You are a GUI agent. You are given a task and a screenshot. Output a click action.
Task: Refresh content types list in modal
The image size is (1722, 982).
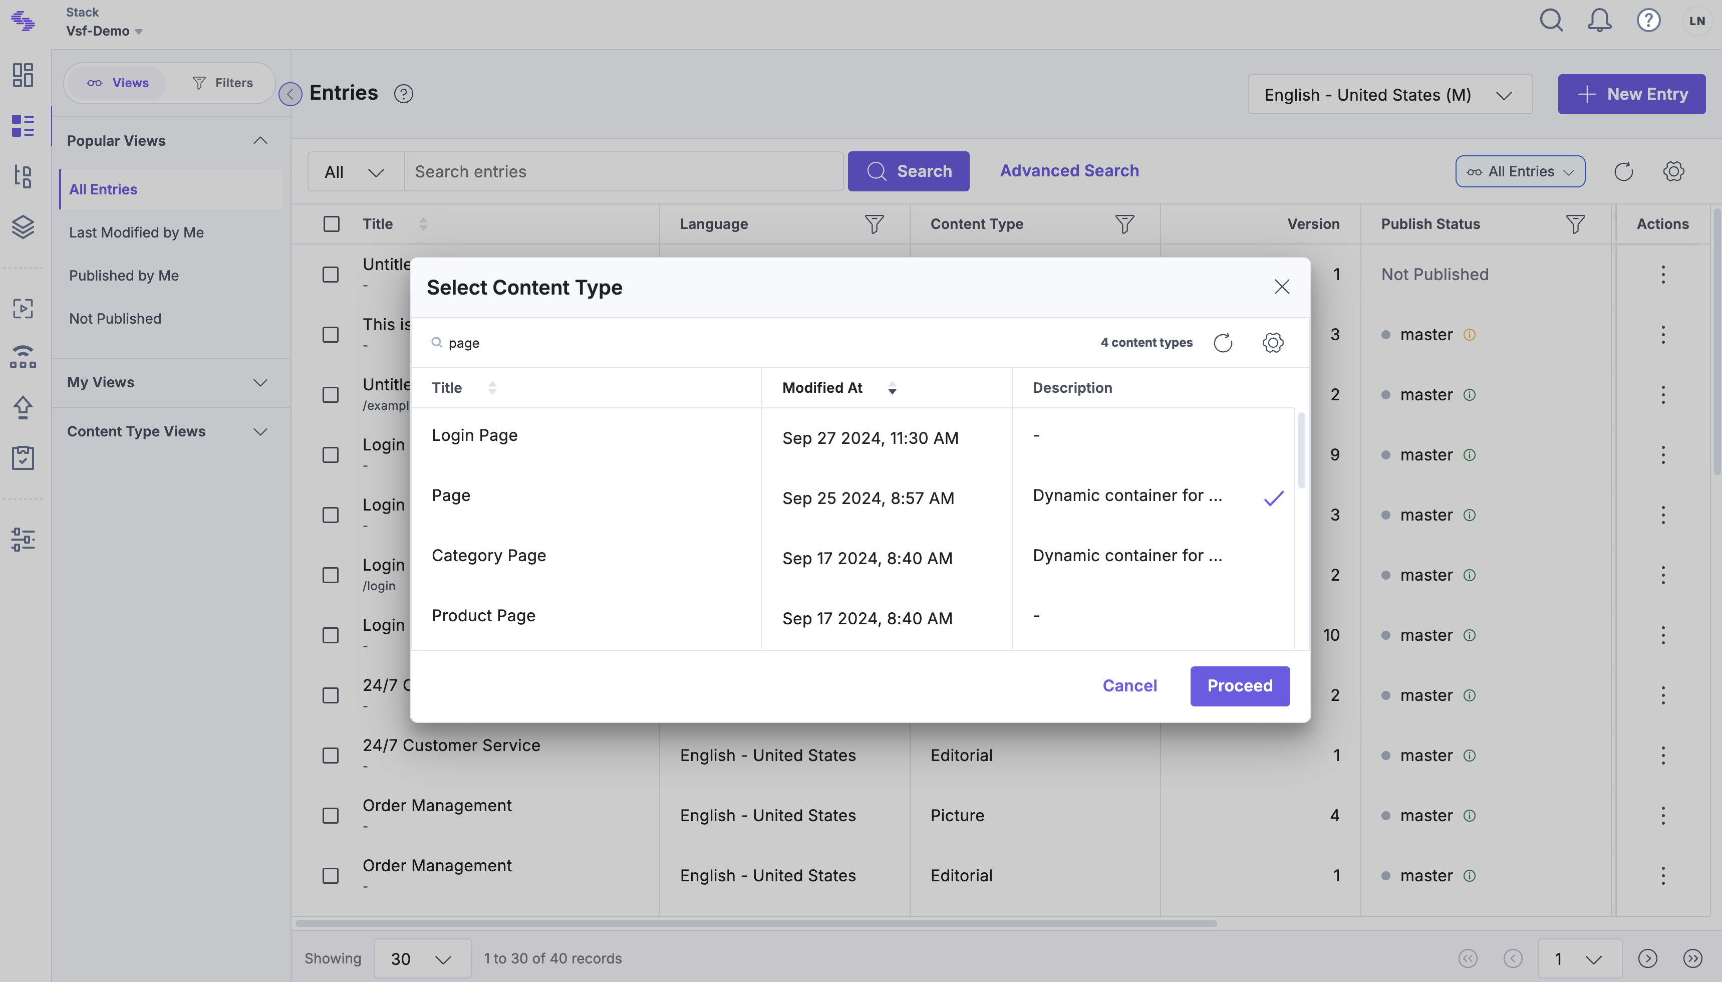pos(1223,343)
